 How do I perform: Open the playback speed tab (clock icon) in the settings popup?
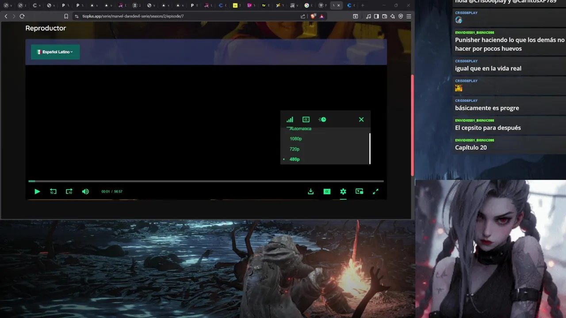point(322,119)
